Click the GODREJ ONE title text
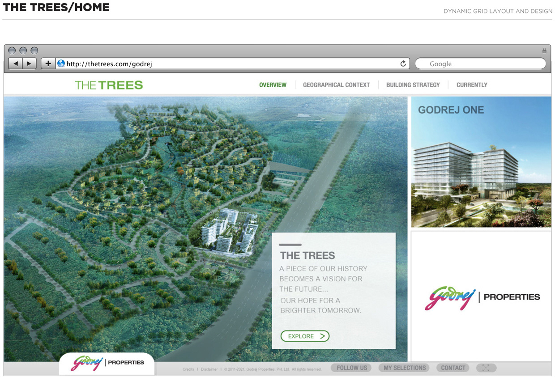 point(451,110)
